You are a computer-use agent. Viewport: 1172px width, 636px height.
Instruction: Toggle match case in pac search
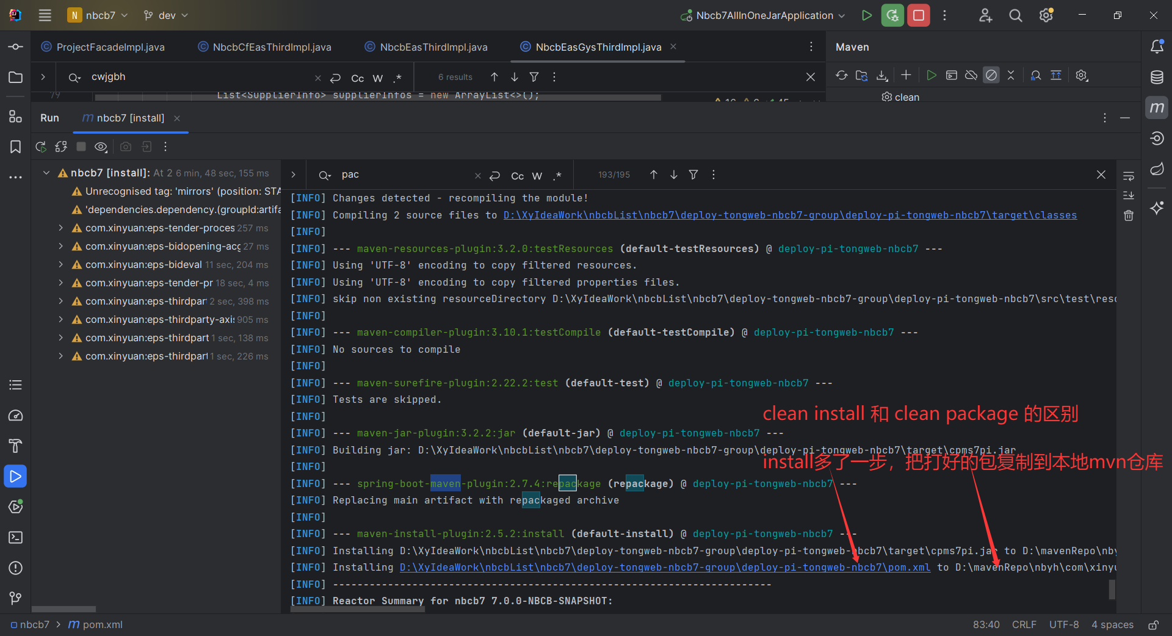(x=518, y=176)
